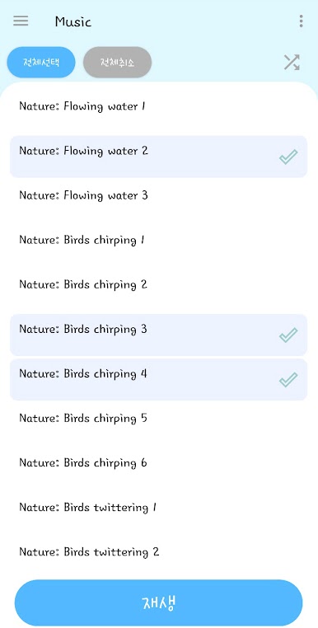Open the hamburger navigation menu
The height and width of the screenshot is (628, 318).
(x=21, y=21)
